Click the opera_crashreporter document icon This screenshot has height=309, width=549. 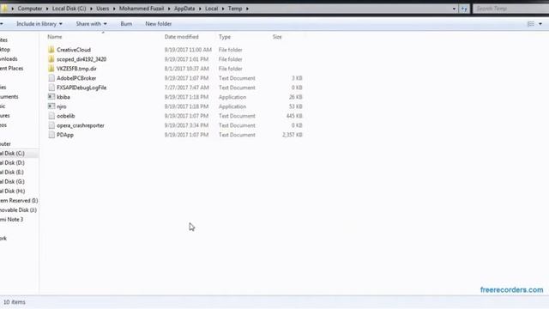click(51, 125)
